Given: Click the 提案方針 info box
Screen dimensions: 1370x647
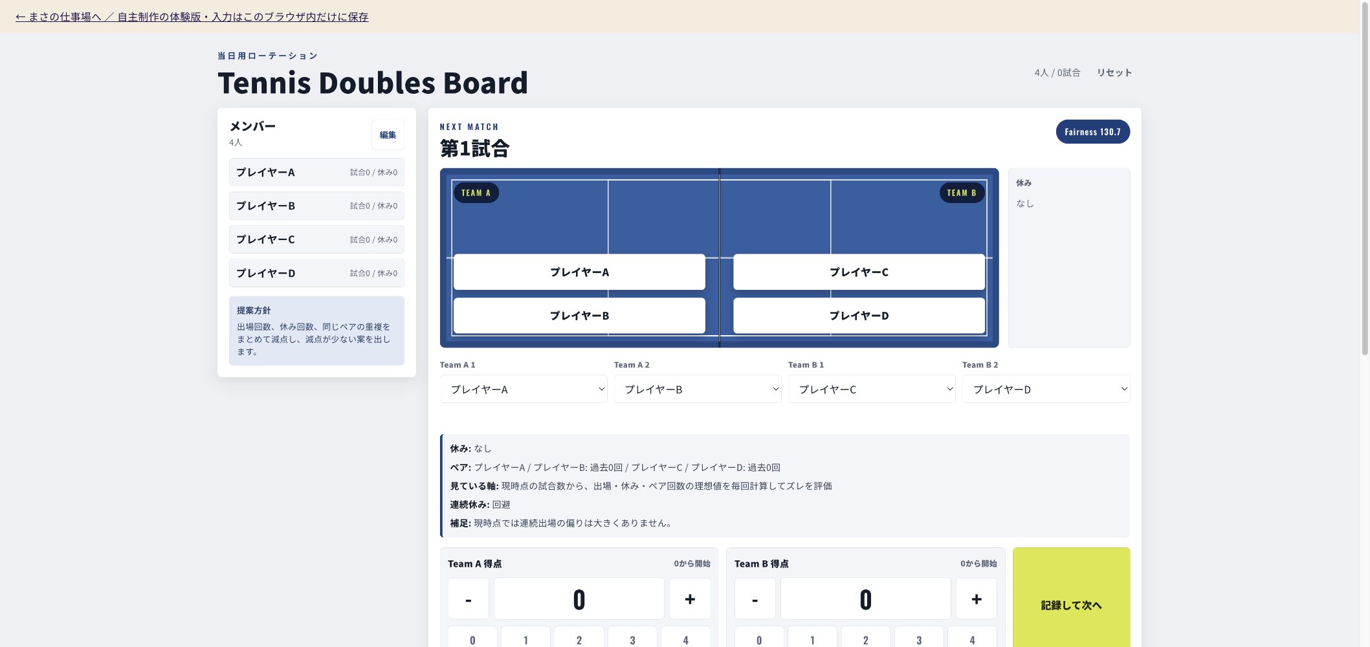Looking at the screenshot, I should tap(316, 331).
